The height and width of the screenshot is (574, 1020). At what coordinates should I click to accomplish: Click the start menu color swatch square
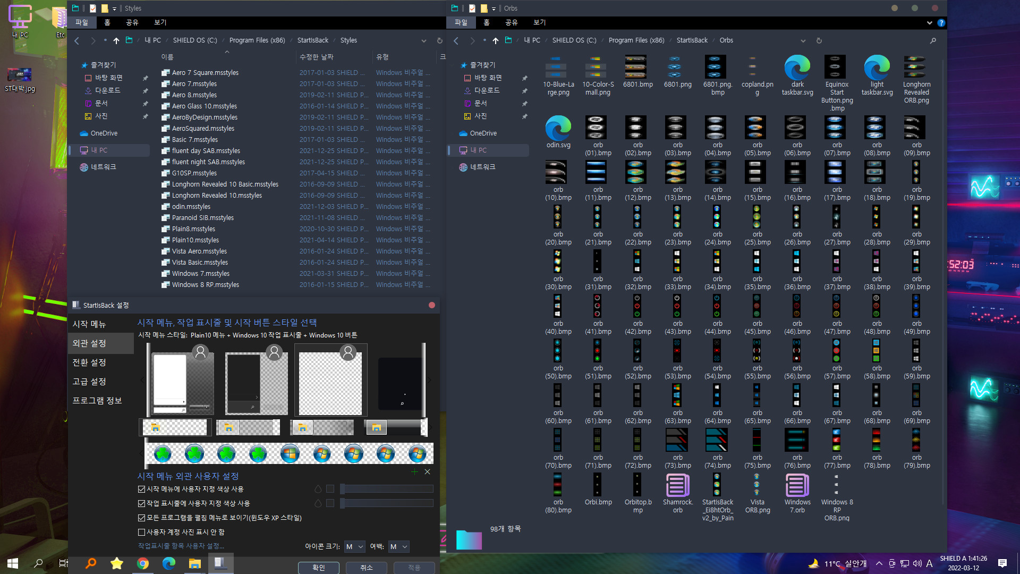pyautogui.click(x=330, y=489)
